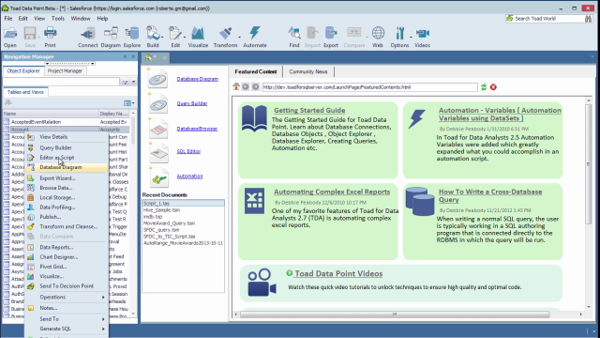
Task: Select the Object Explorer tab
Action: (23, 71)
